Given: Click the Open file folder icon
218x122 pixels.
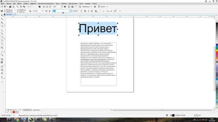Looking at the screenshot, I should tap(5, 7).
